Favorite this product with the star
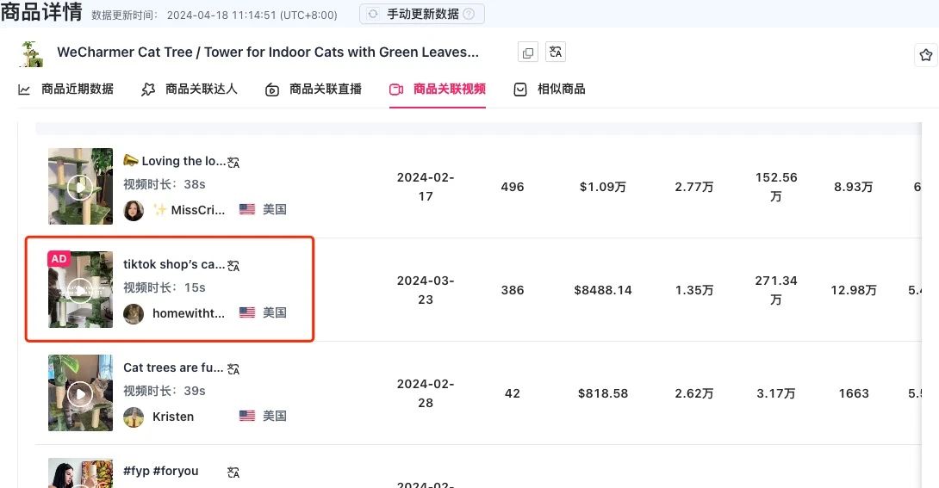The width and height of the screenshot is (939, 488). tap(926, 55)
